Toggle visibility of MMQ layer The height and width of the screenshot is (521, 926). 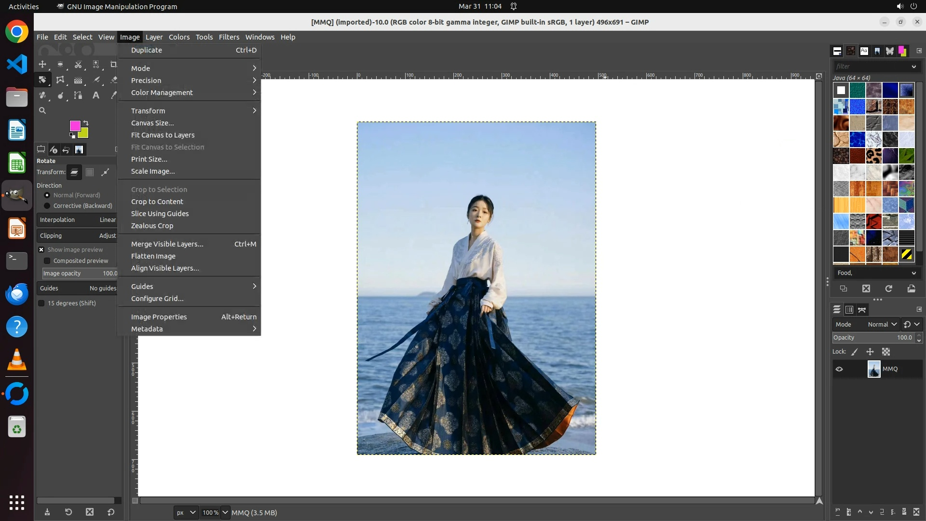(x=839, y=369)
